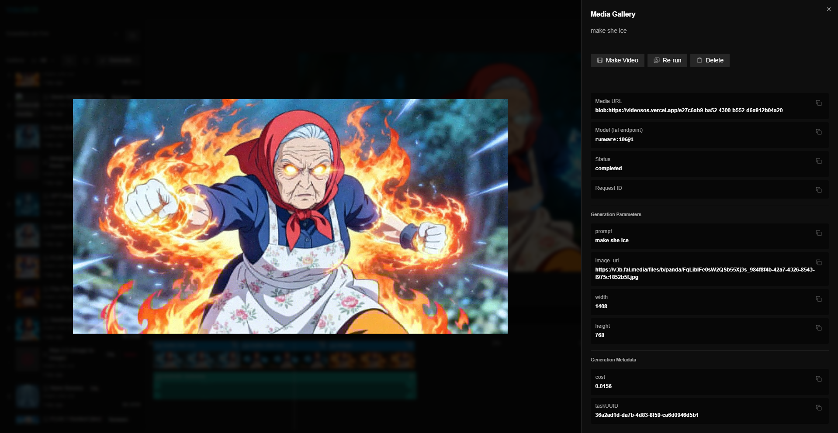Copy the width value 1408
This screenshot has height=433, width=838.
[818, 299]
